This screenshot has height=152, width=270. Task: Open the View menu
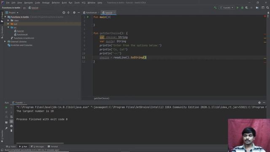pyautogui.click(x=20, y=3)
